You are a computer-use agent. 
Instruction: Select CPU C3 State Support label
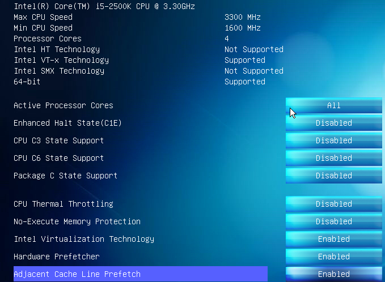tap(58, 141)
